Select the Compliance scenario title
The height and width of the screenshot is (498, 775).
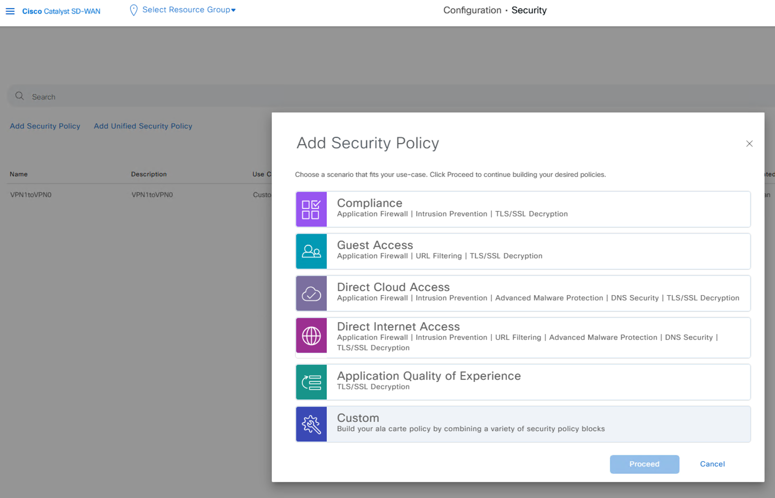tap(369, 203)
